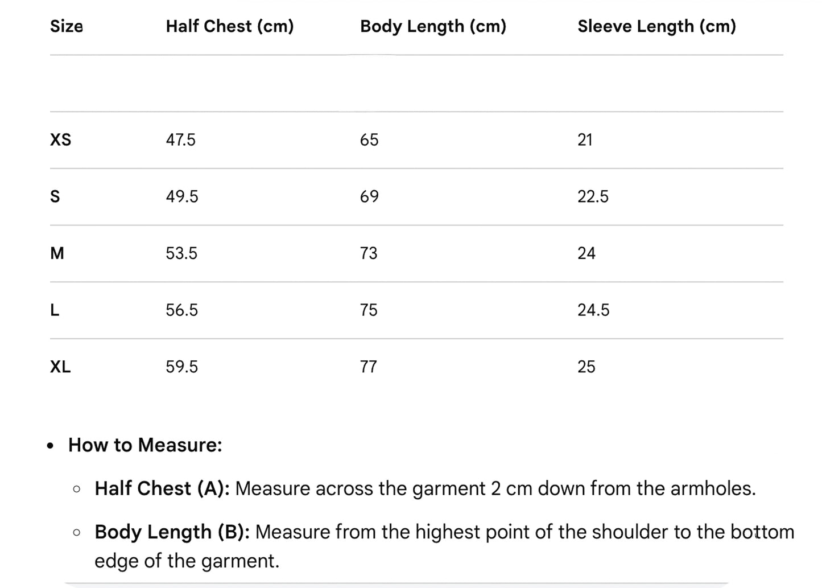Viewport: 822px width, 588px height.
Task: Select the M size row label
Action: tap(57, 253)
